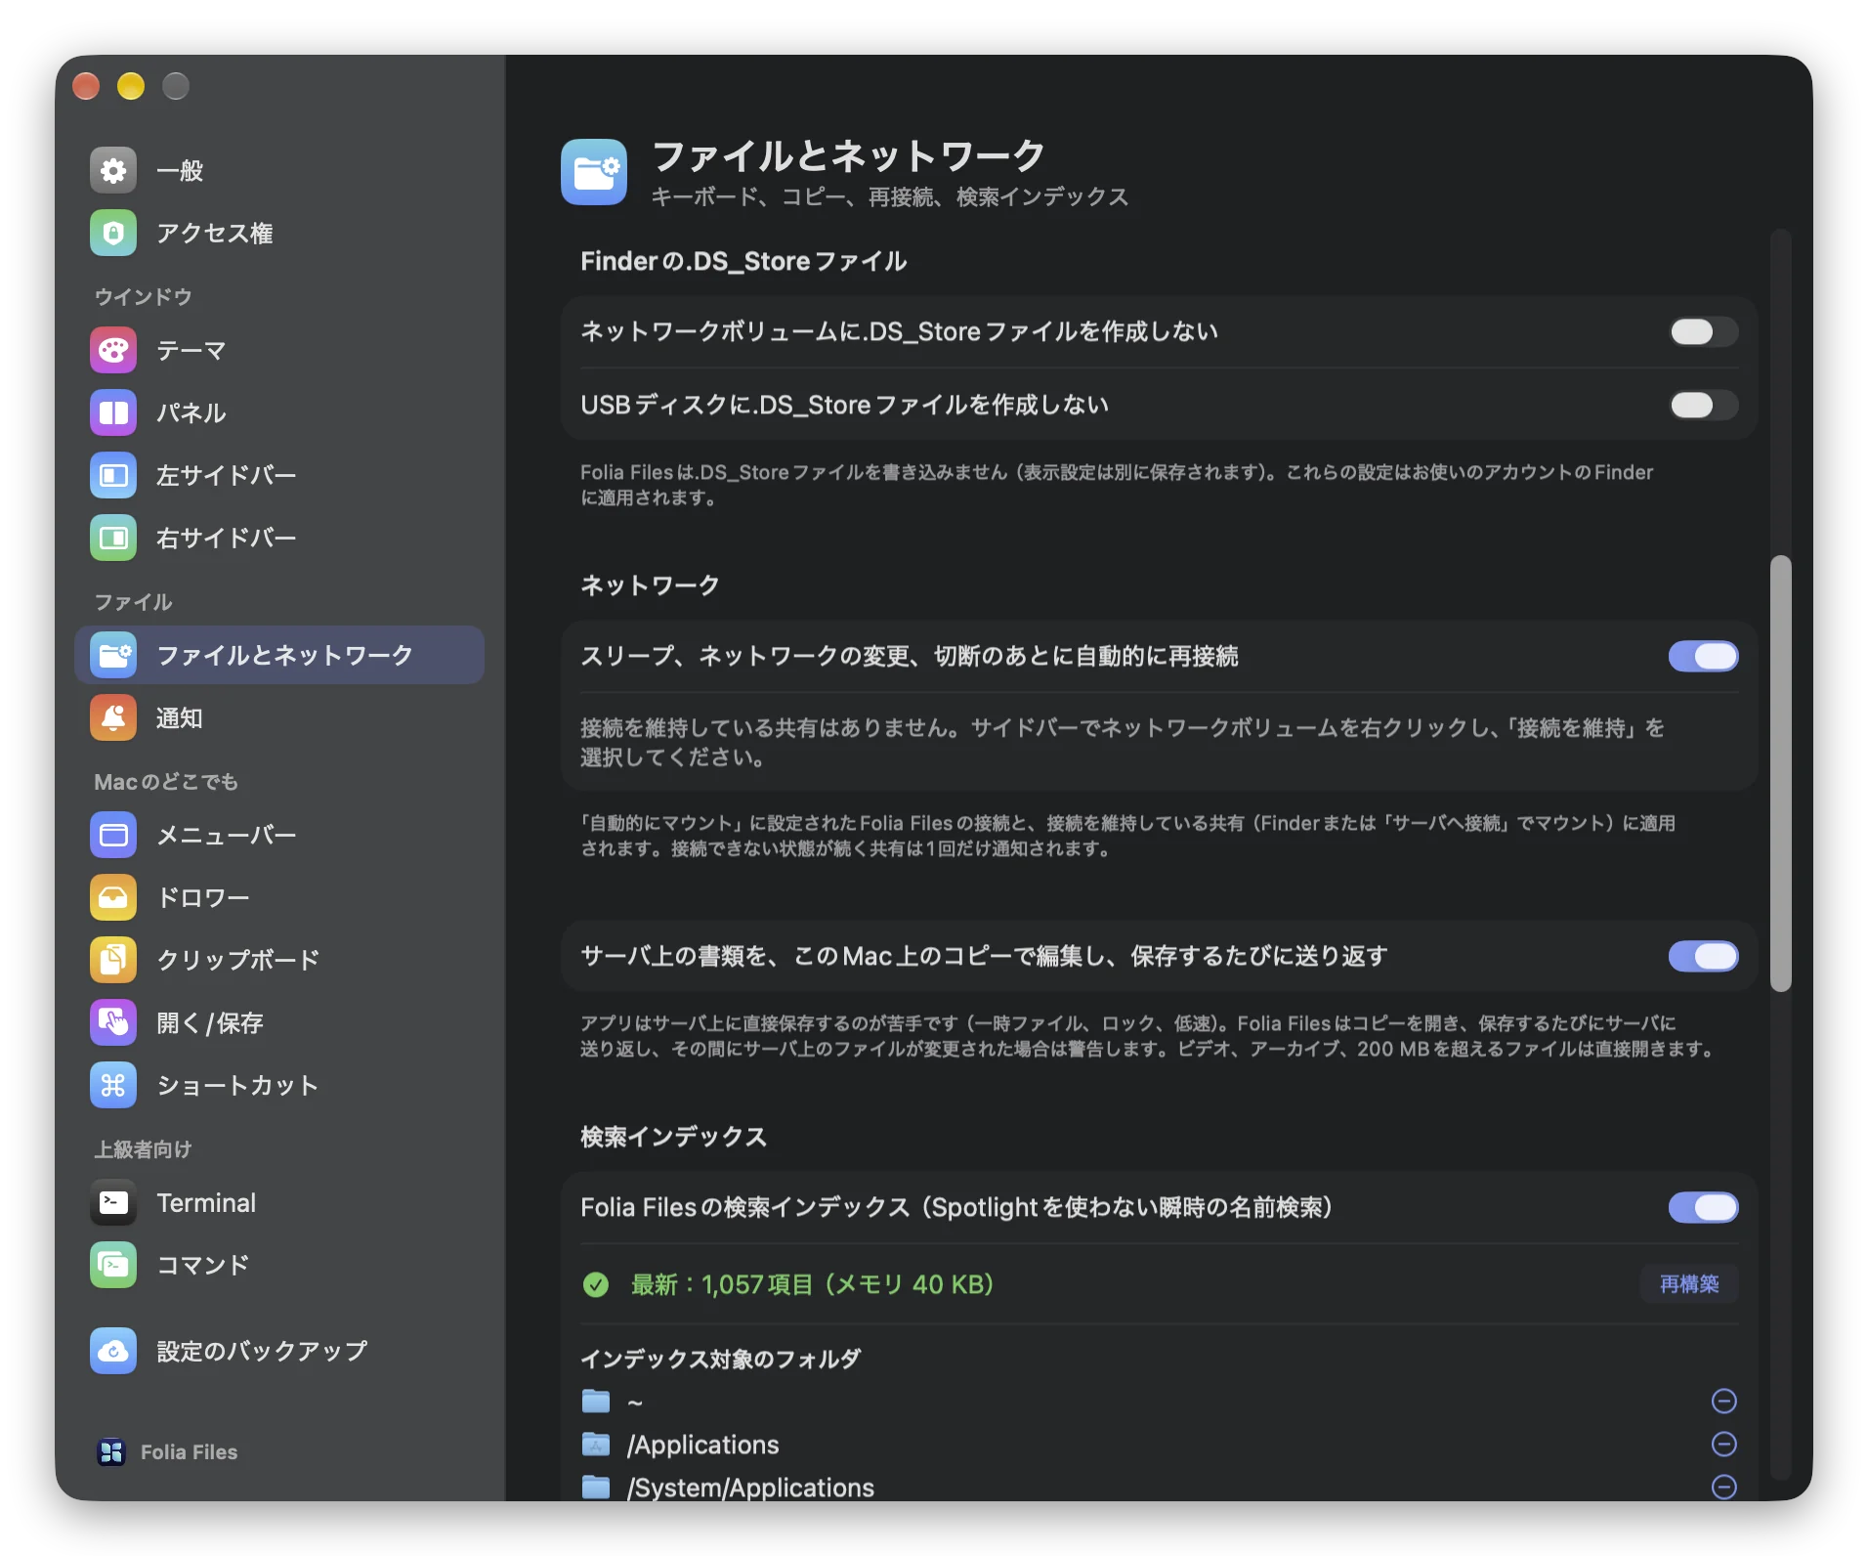Click the Macのどこでも sidebar group label
Screen dimensions: 1868x1556
coord(166,782)
